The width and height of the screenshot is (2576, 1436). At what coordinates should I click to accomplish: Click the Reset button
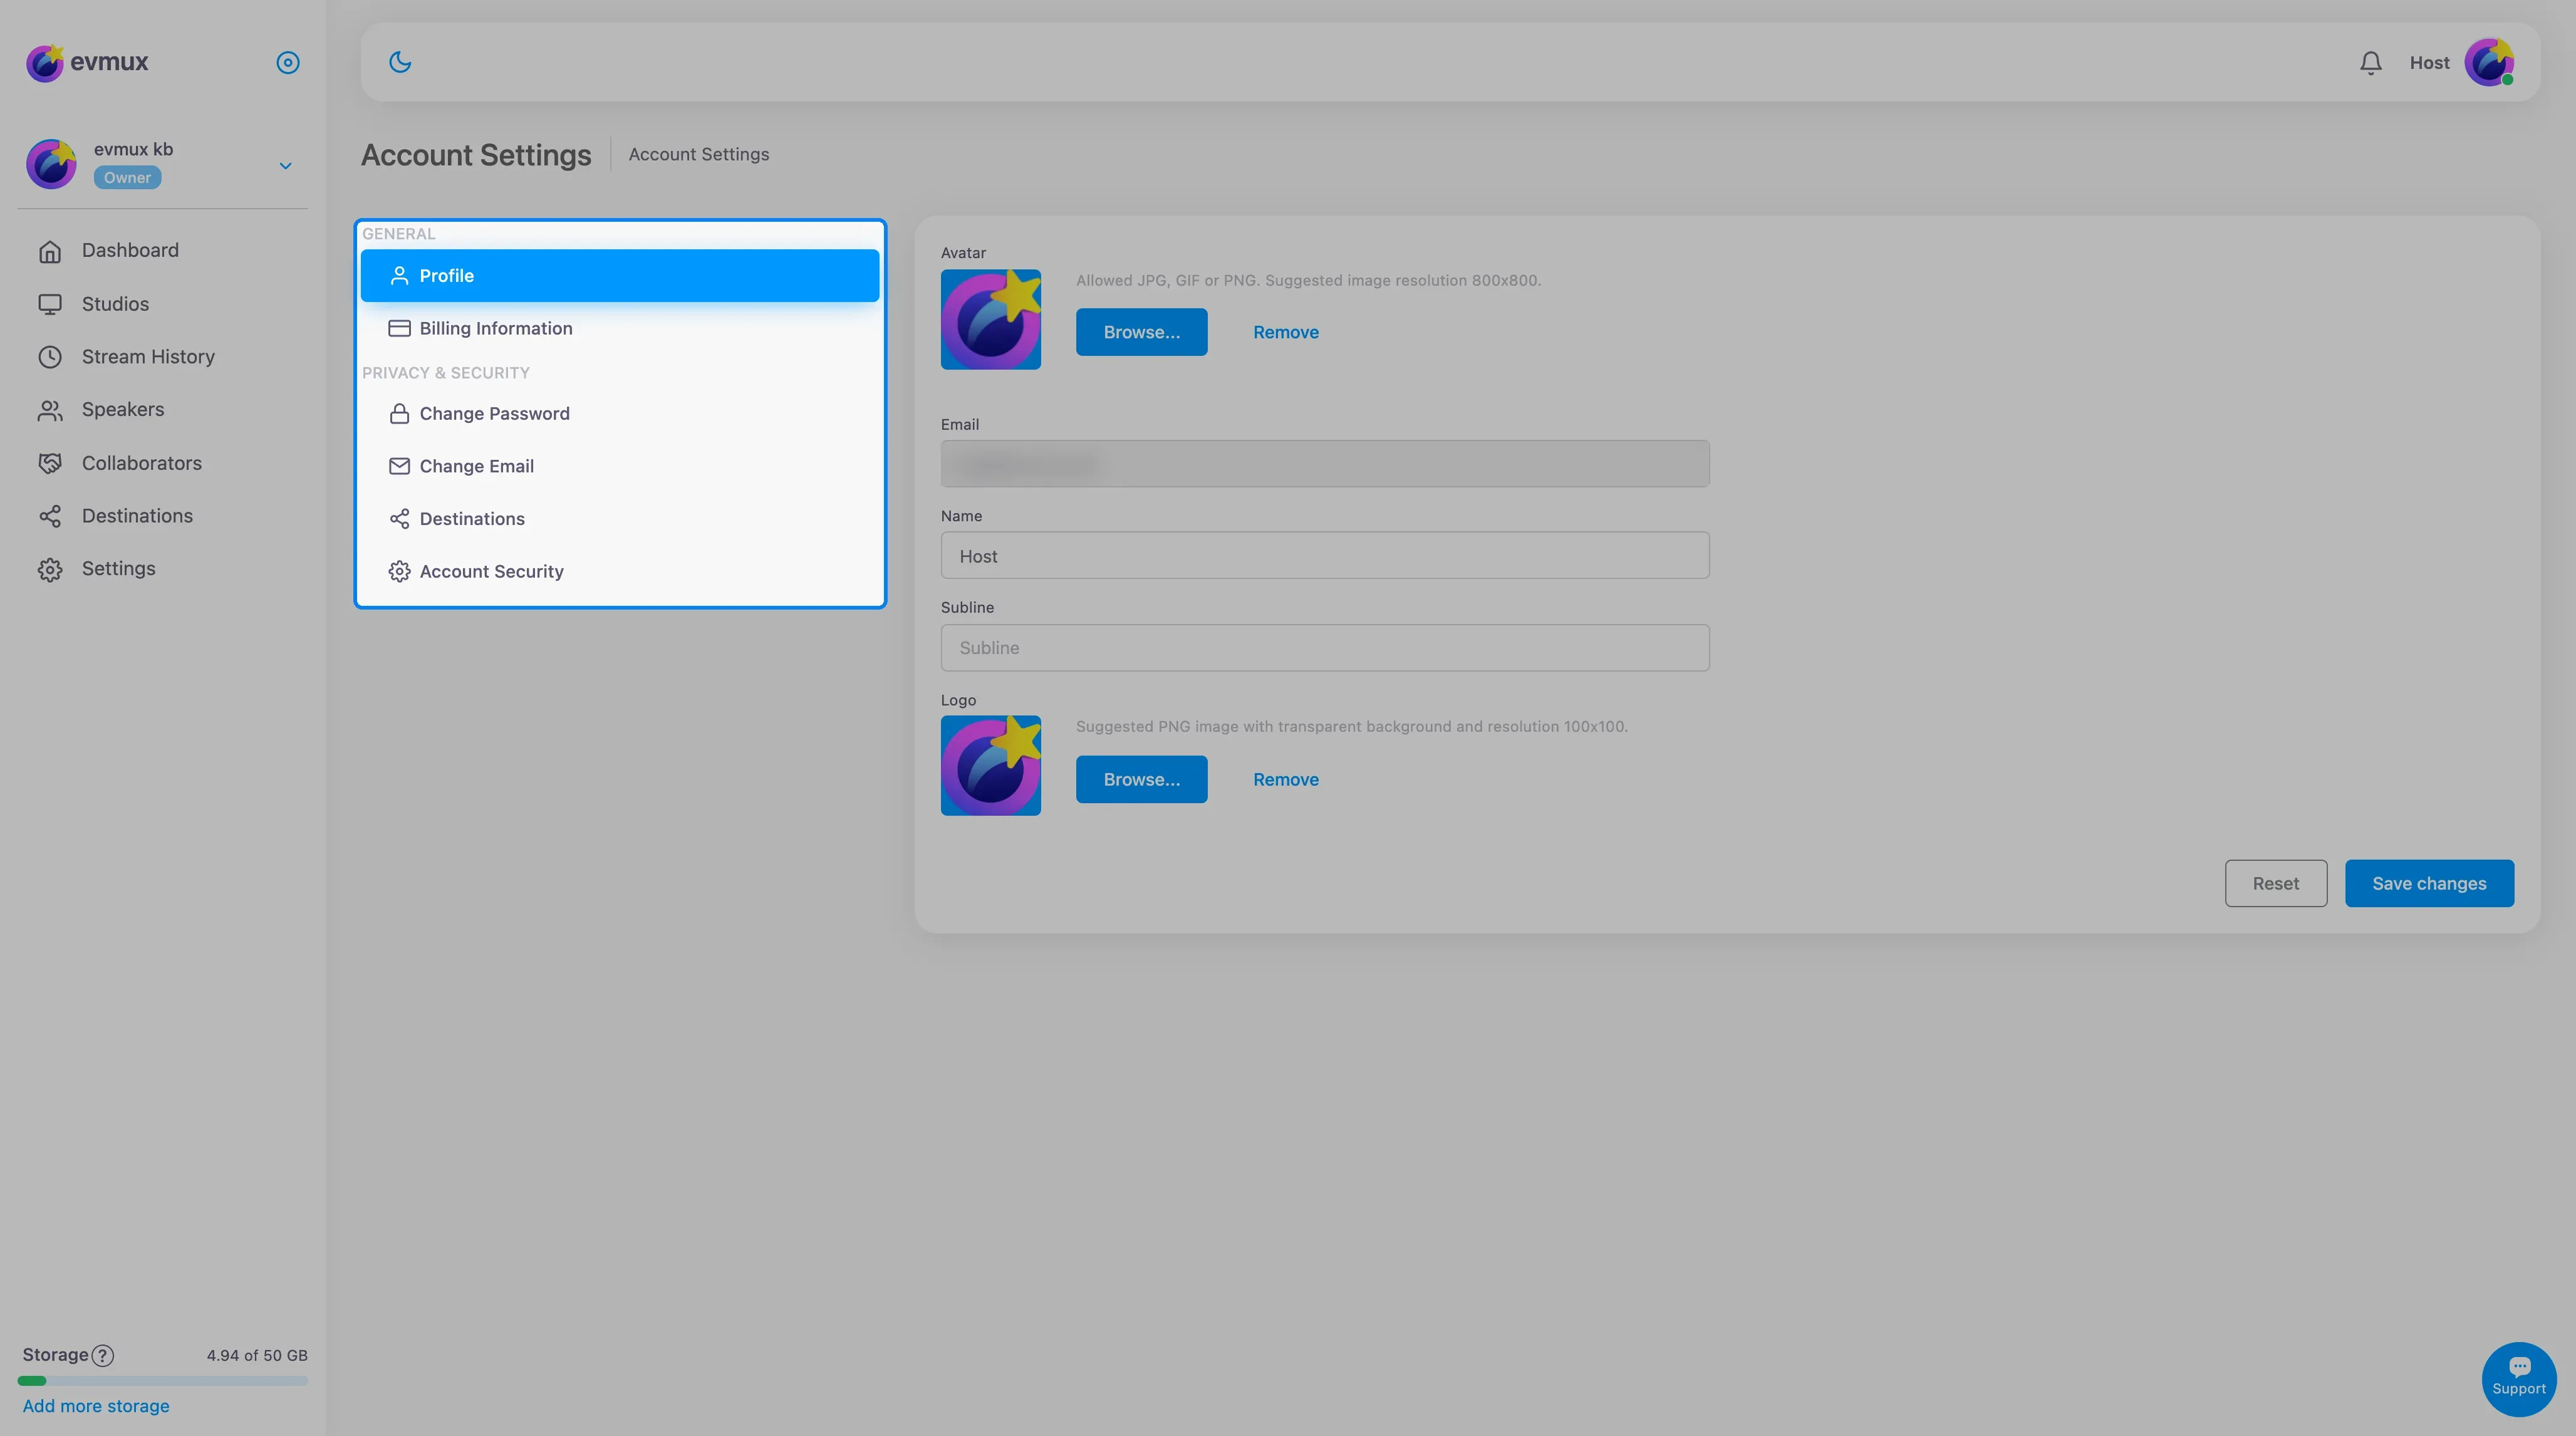coord(2275,883)
